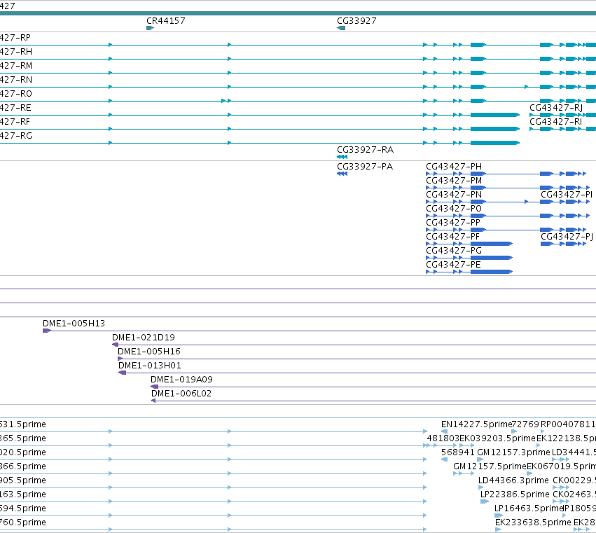Click the DME1-013H01 clone label
596x533 pixels.
150,366
